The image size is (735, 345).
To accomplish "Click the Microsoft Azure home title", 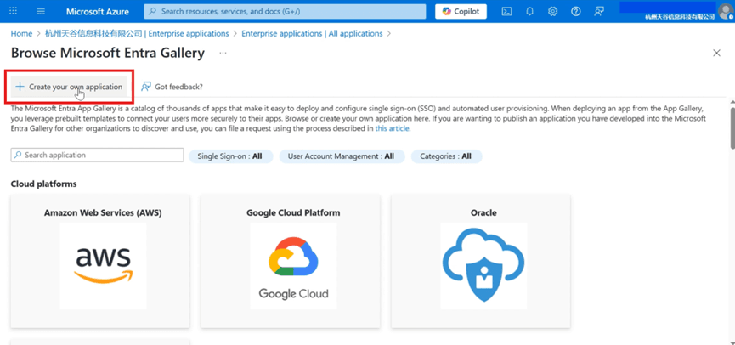I will click(x=98, y=11).
